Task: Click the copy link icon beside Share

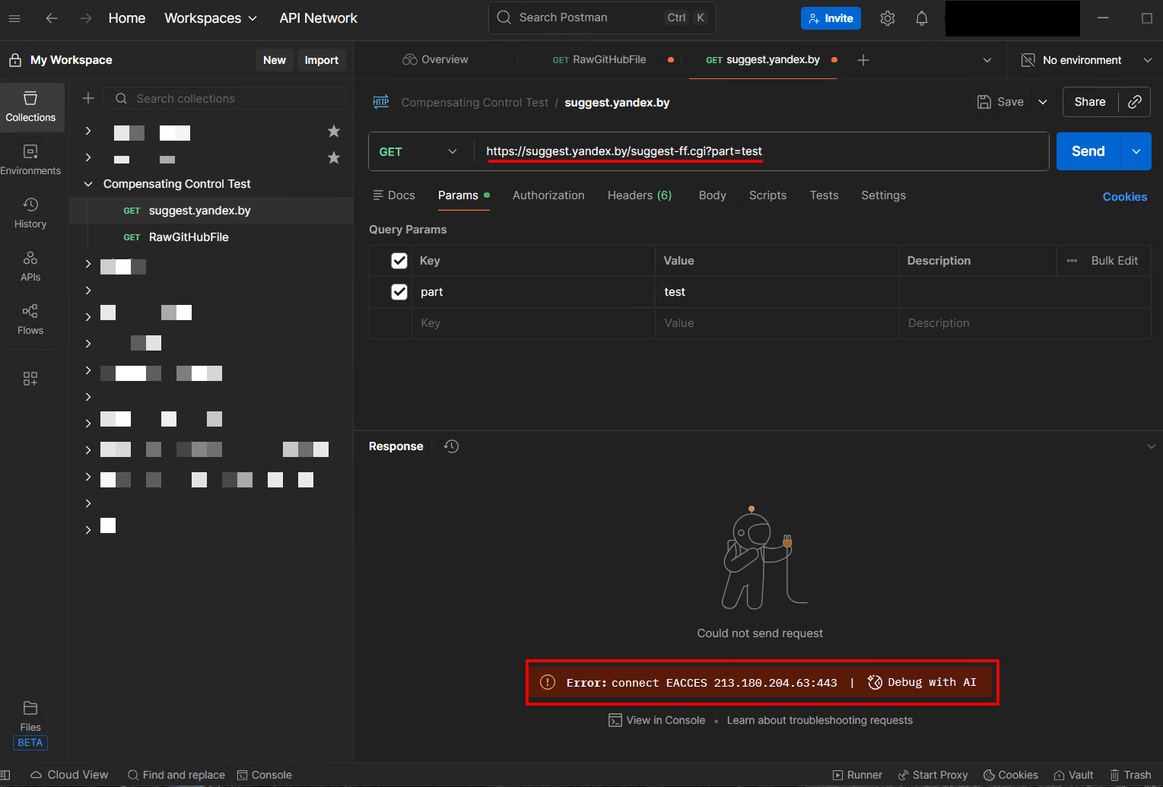Action: 1134,102
